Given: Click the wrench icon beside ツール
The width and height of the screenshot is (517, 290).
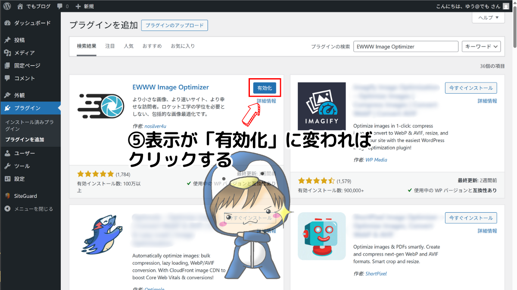Looking at the screenshot, I should pyautogui.click(x=7, y=166).
